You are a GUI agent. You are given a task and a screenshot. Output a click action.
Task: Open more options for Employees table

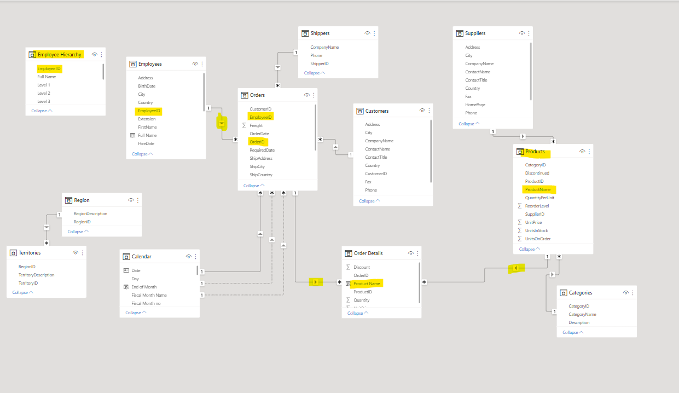click(x=202, y=64)
